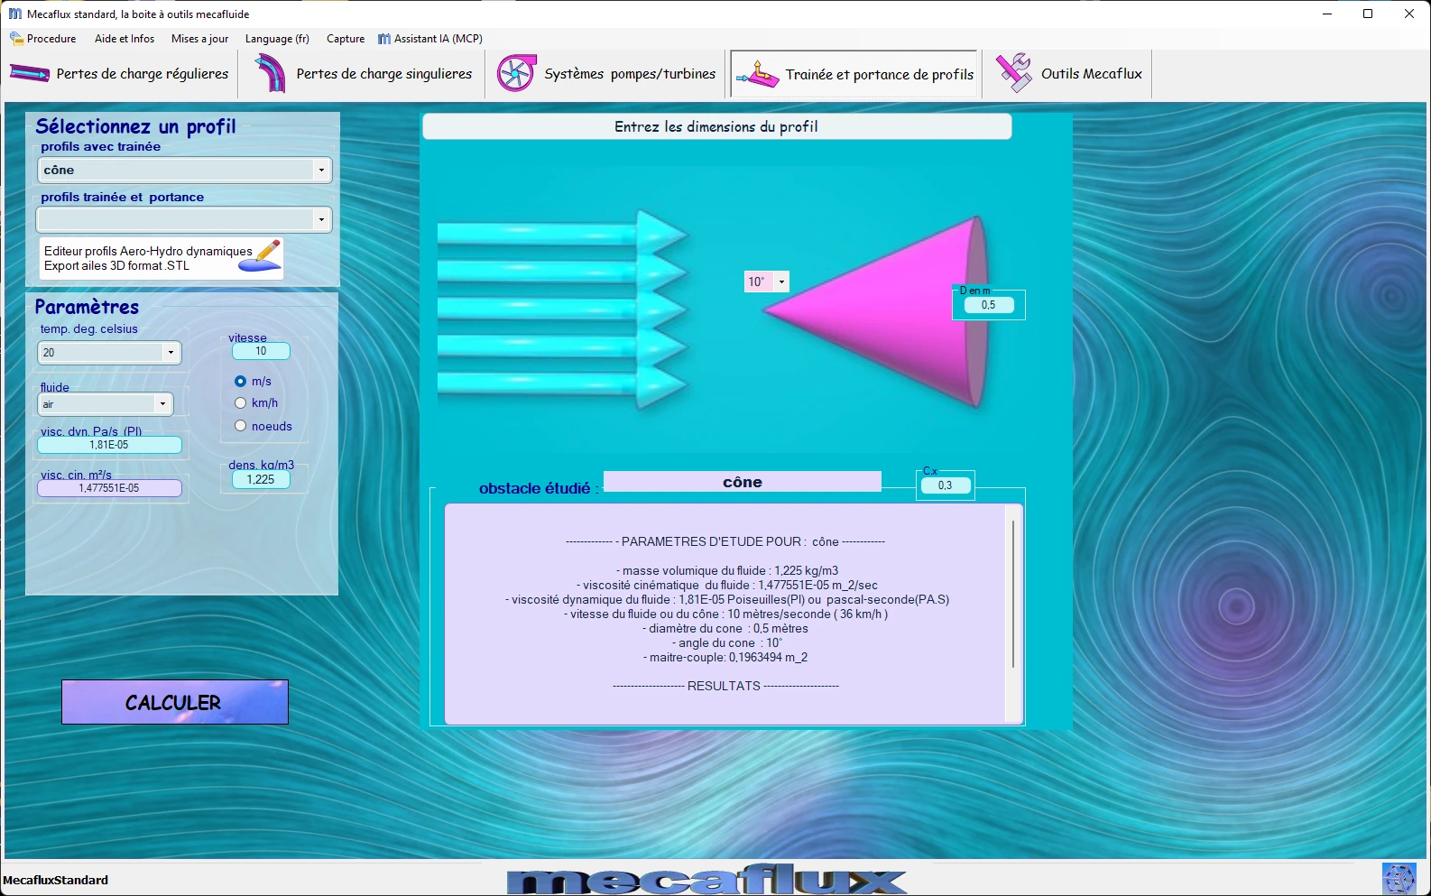This screenshot has height=896, width=1431.
Task: Click the Procedure menu icon
Action: (16, 39)
